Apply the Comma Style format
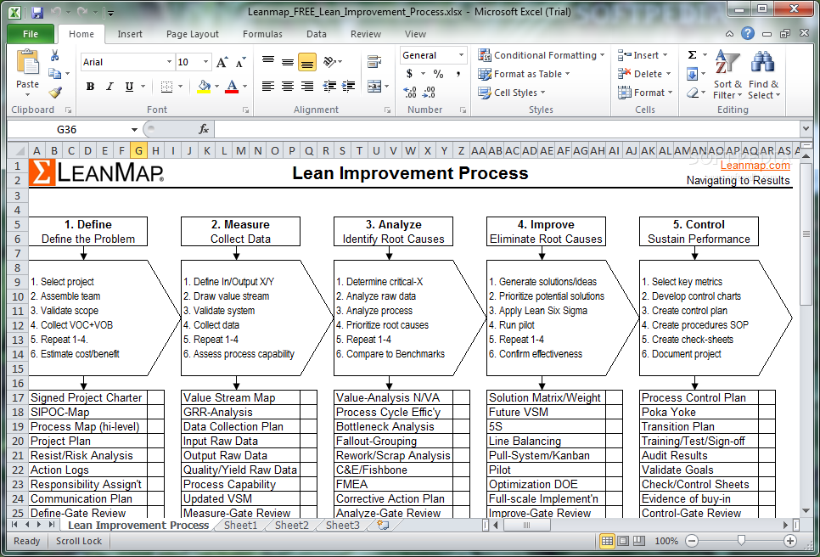The width and height of the screenshot is (820, 557). pos(458,74)
